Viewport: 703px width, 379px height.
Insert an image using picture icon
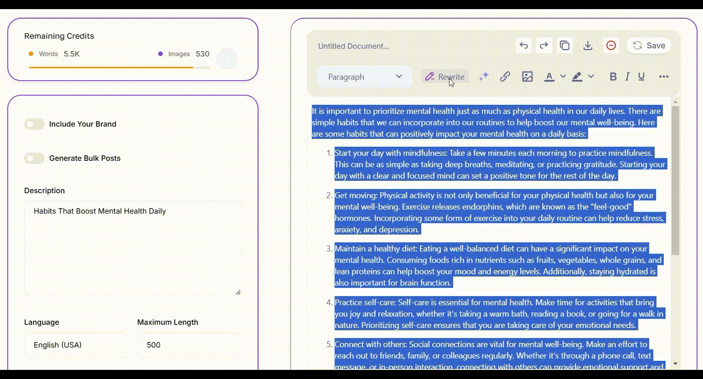(527, 77)
